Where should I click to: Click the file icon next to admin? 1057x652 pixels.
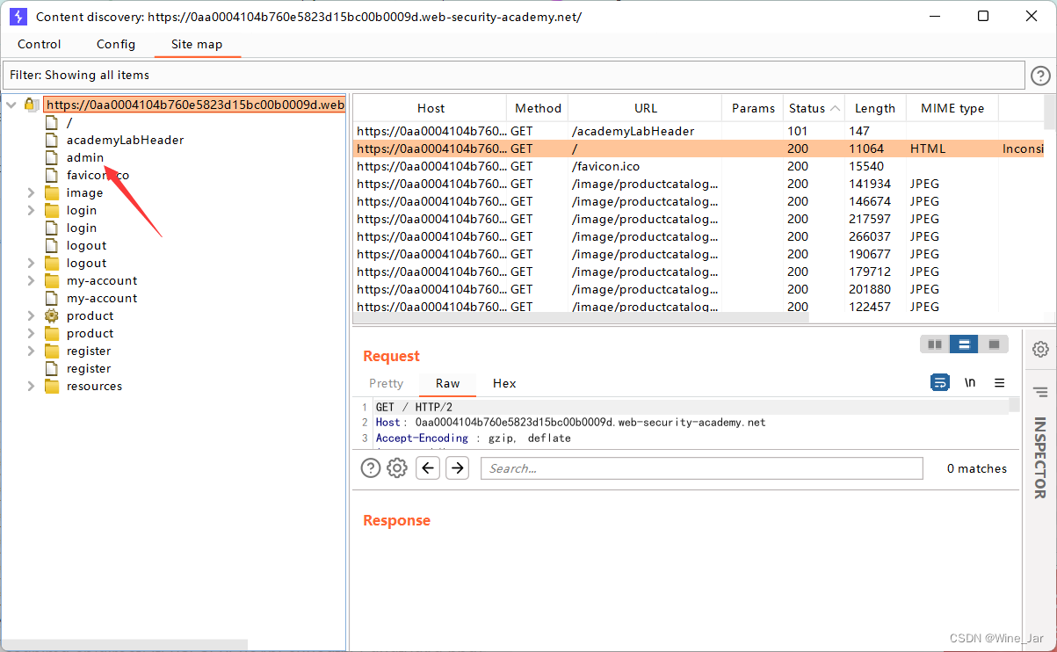52,157
